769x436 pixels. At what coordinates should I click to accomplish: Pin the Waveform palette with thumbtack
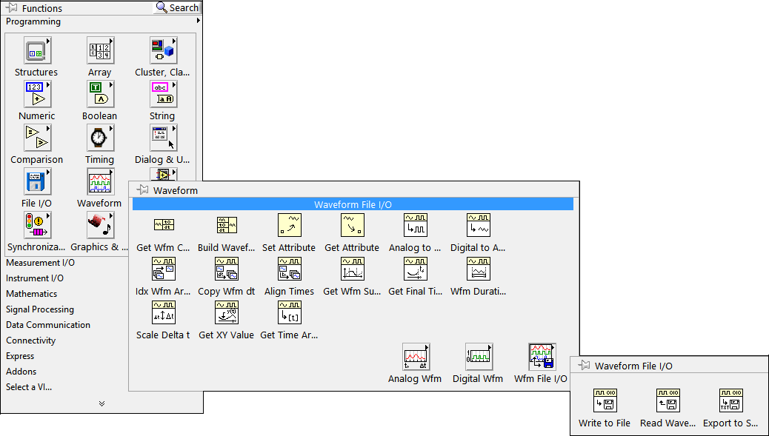142,190
